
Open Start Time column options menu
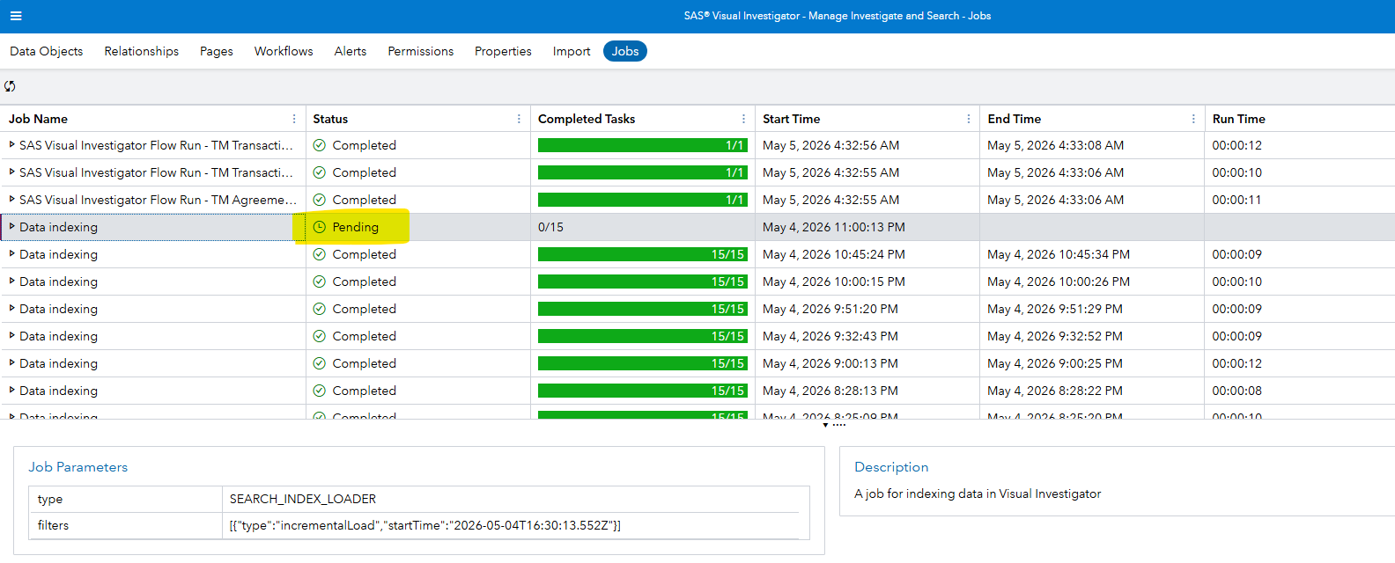click(x=969, y=119)
